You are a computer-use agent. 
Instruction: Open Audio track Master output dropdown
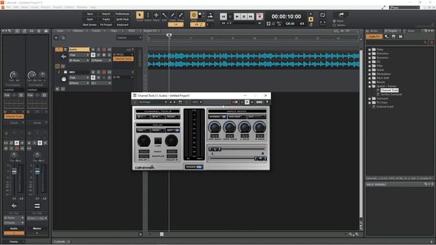coord(102,61)
